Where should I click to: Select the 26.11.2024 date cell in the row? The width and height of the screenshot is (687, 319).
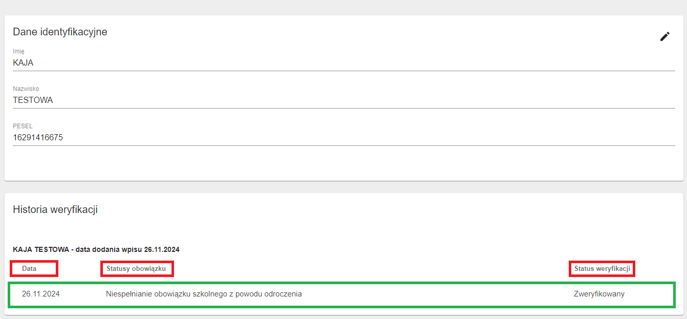41,294
